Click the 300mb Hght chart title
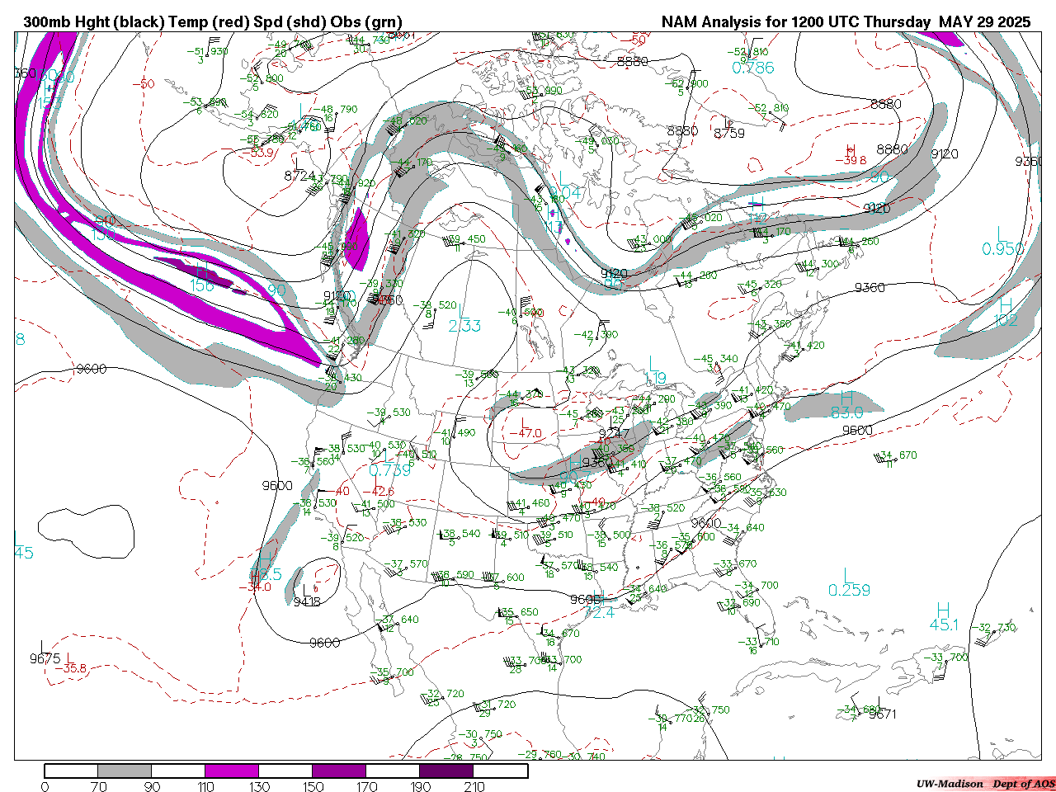This screenshot has width=1056, height=792. pyautogui.click(x=213, y=22)
